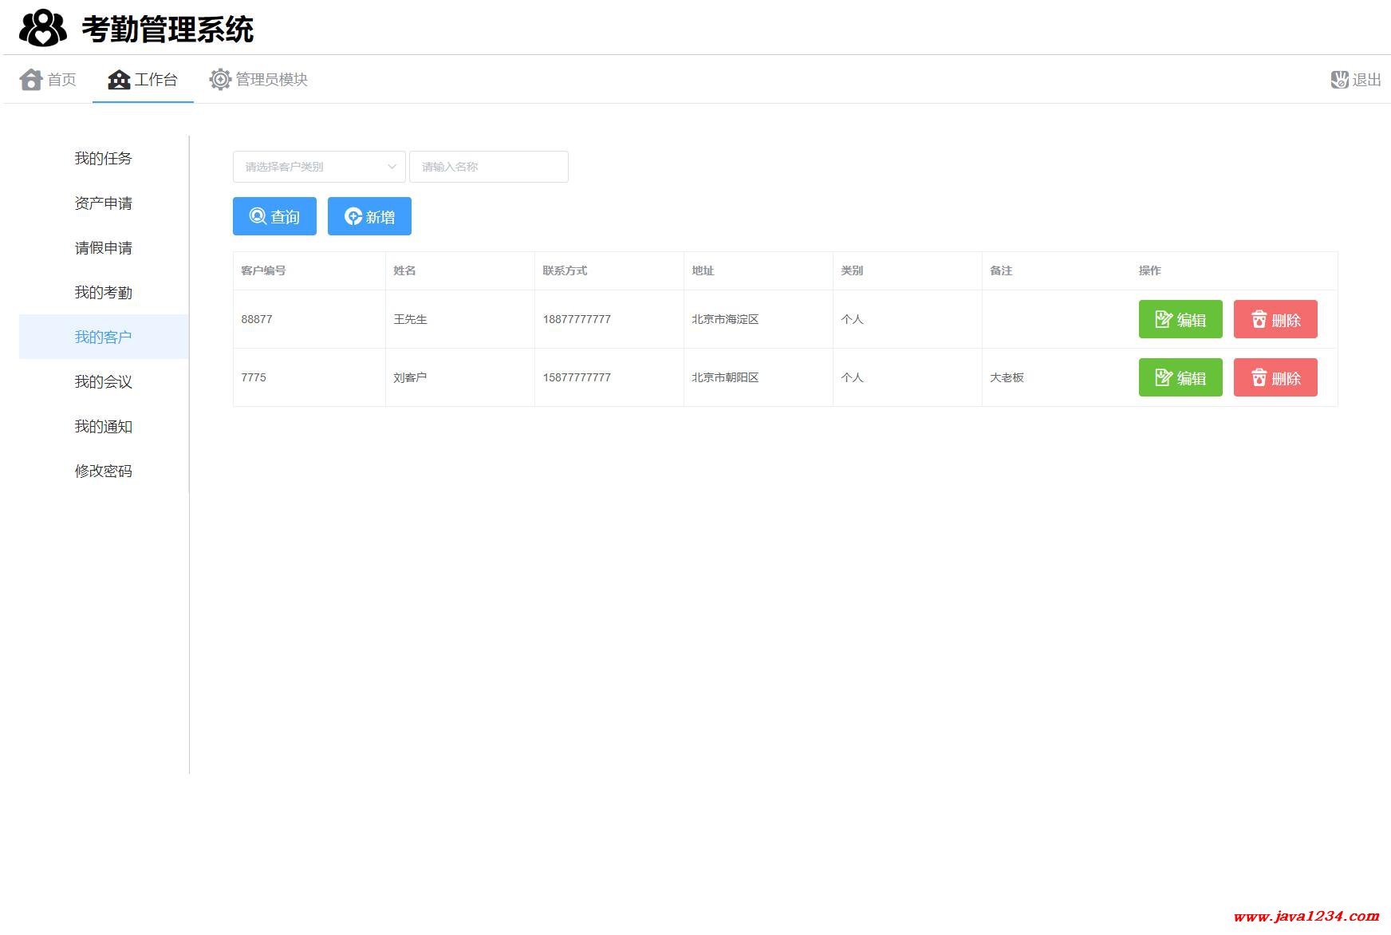Image resolution: width=1391 pixels, height=935 pixels.
Task: Click the 编辑 label in 88877's row
Action: (1192, 320)
